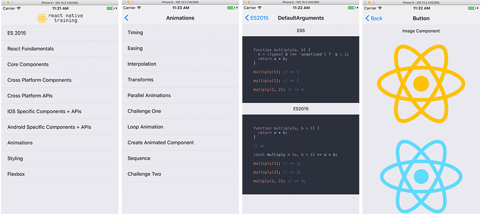Screen dimensions: 482x214
Task: Open Parallel Animations example
Action: 149,95
